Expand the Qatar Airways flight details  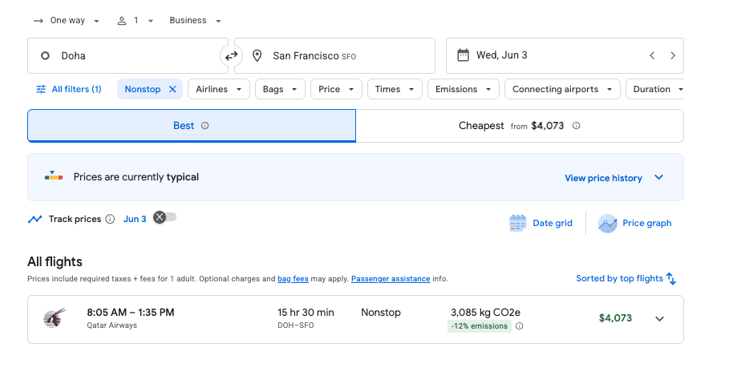pos(659,319)
